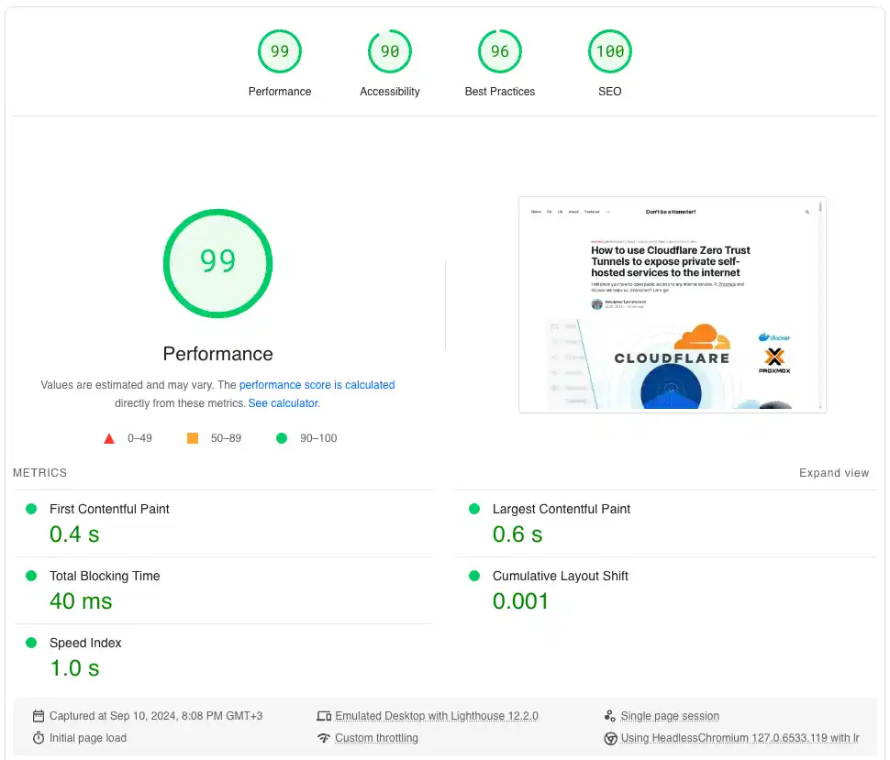Viewport: 890px width, 760px height.
Task: Expand the metrics view
Action: [833, 473]
